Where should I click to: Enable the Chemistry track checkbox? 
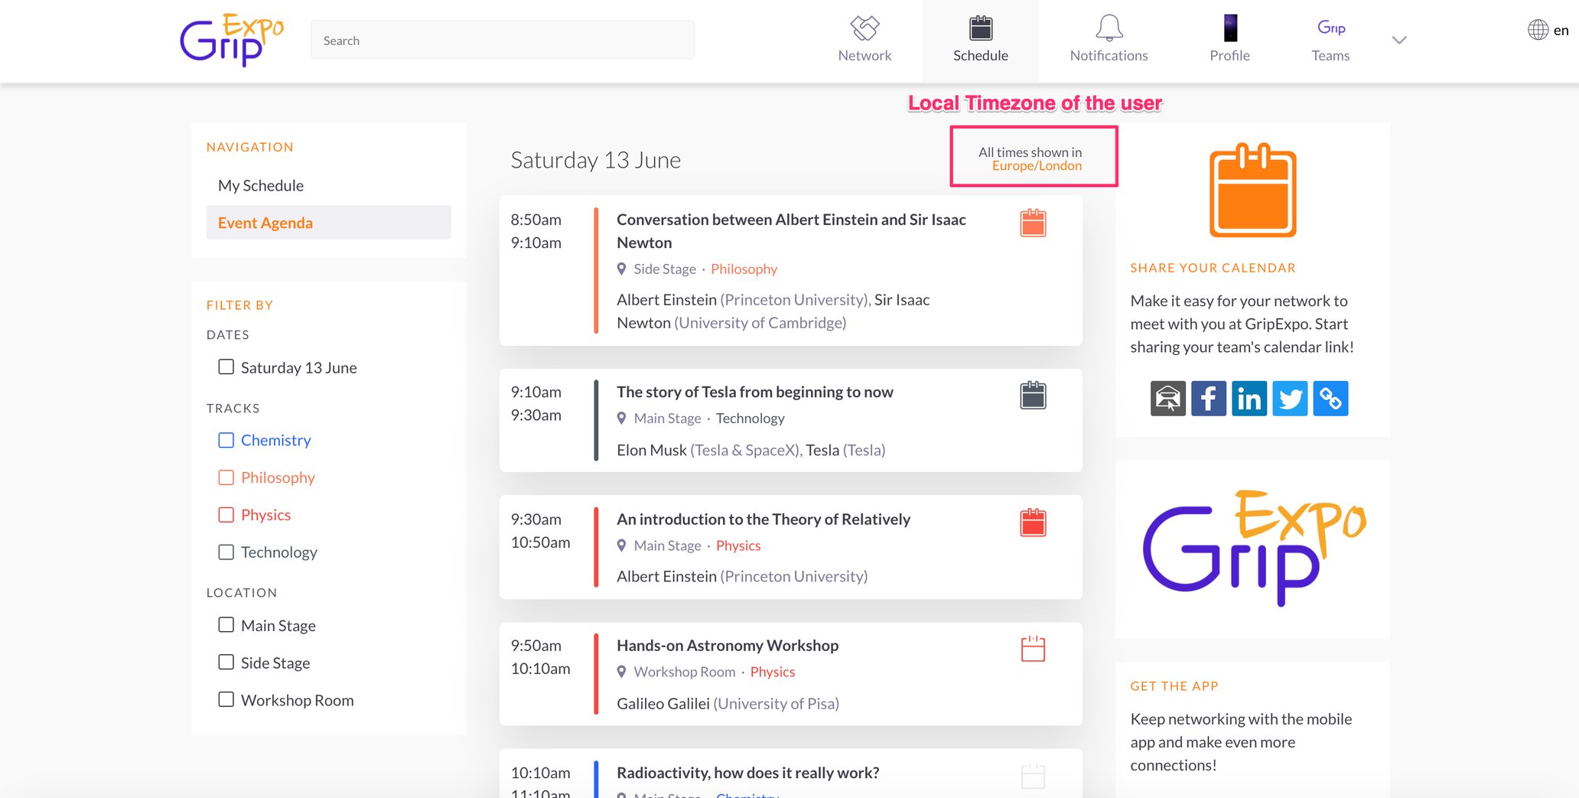[x=226, y=441]
